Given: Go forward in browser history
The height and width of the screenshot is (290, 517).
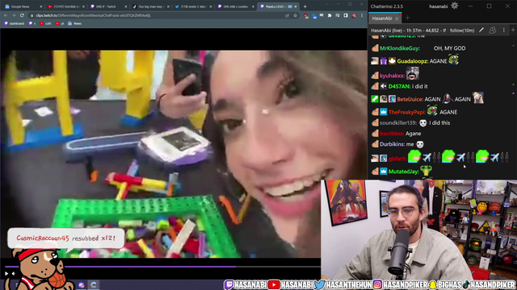Looking at the screenshot, I should [14, 15].
